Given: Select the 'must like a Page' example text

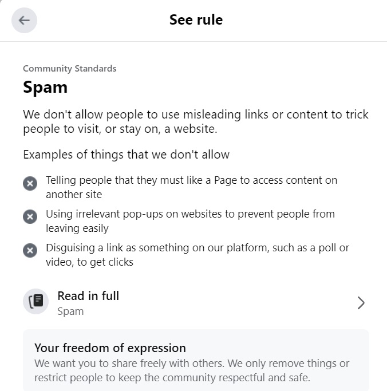Looking at the screenshot, I should (191, 187).
